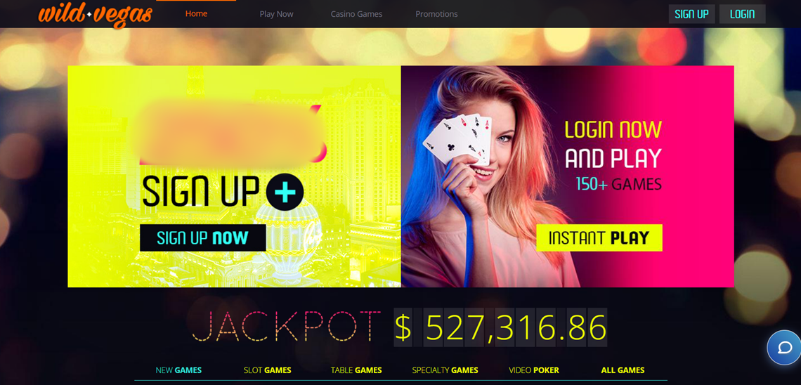The width and height of the screenshot is (801, 385).
Task: Click the INSTANT PLAY button
Action: [599, 238]
